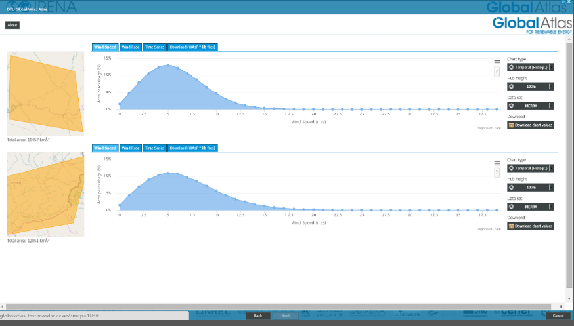
Task: Click the gear icon in bottom Hub height selector
Action: pyautogui.click(x=511, y=187)
